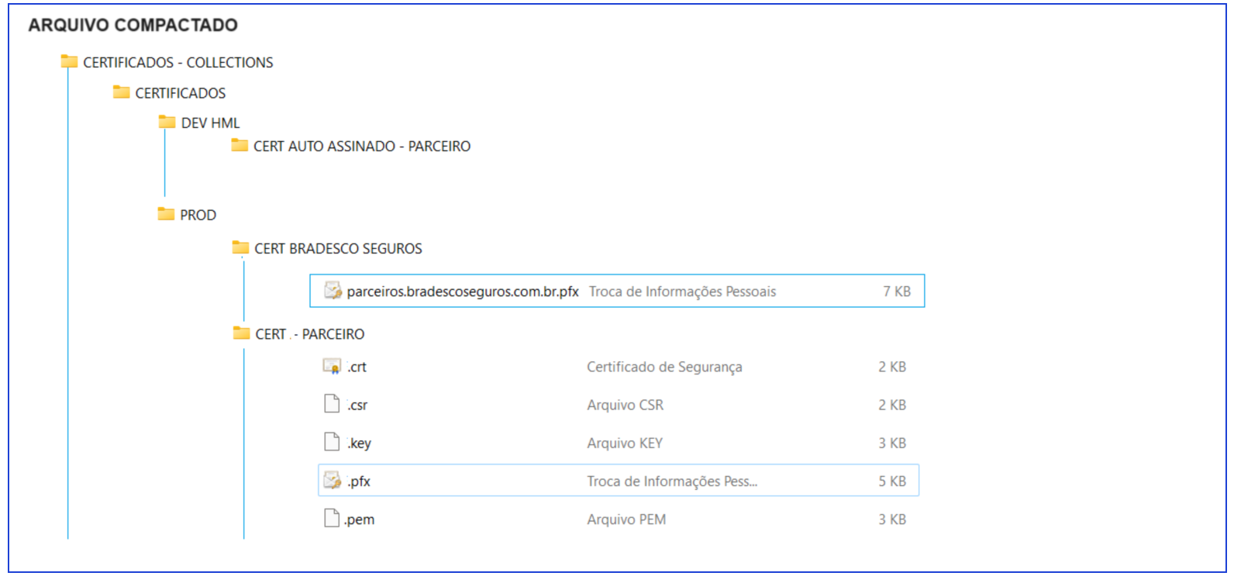Viewport: 1234px width, 576px height.
Task: Click the CERTIFICADOS folder icon
Action: [x=121, y=92]
